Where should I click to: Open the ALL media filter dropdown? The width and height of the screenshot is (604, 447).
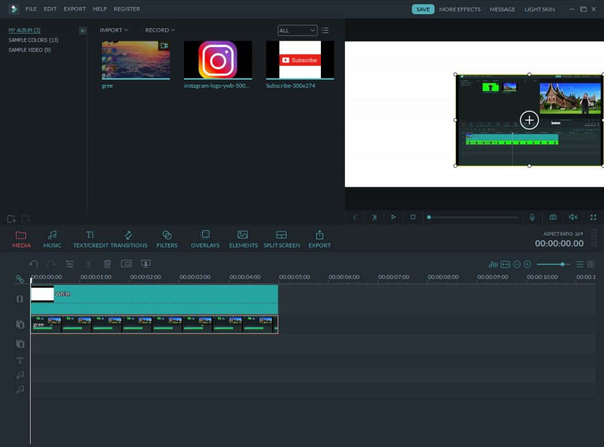(x=297, y=31)
